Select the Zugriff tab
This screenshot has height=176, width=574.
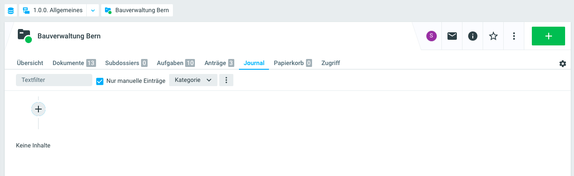coord(331,63)
